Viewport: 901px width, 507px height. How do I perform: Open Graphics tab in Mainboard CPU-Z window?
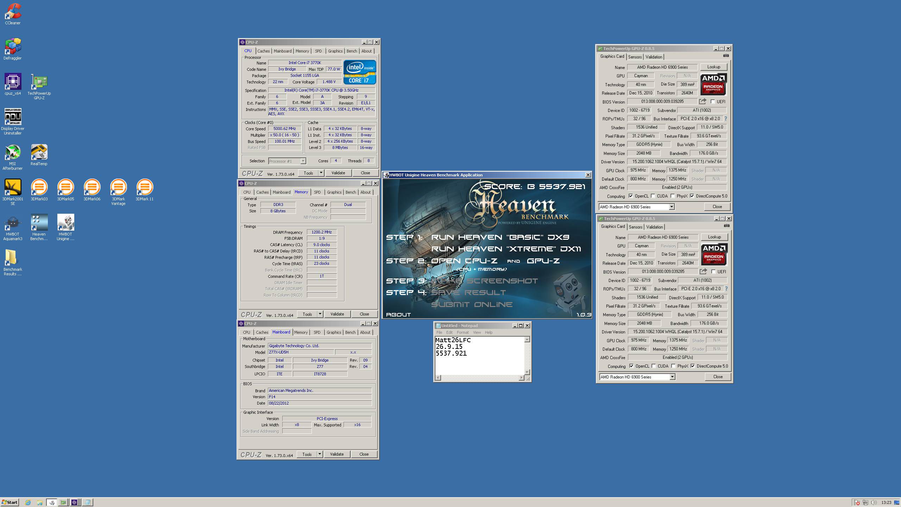[334, 332]
